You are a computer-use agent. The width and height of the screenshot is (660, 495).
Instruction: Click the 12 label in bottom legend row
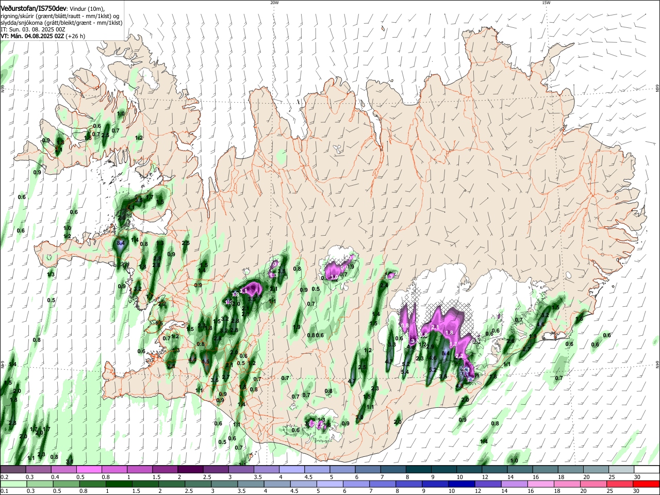(x=477, y=491)
